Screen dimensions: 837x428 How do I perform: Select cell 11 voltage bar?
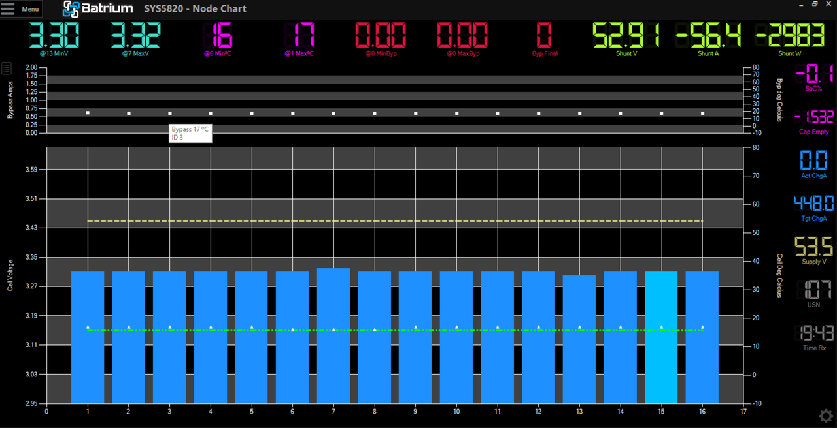pos(498,337)
